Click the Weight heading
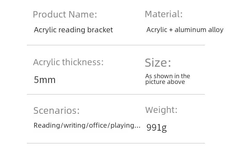 coord(161,110)
